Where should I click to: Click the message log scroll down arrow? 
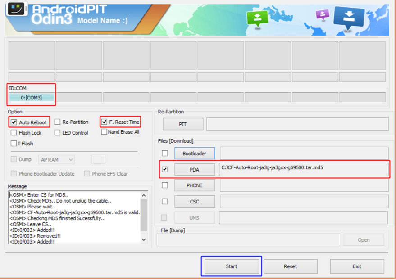pyautogui.click(x=144, y=239)
